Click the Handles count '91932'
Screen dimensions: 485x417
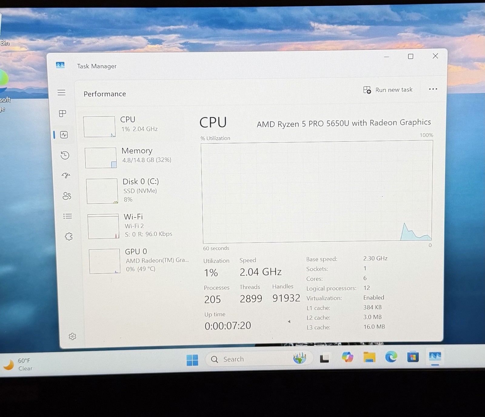click(x=286, y=298)
